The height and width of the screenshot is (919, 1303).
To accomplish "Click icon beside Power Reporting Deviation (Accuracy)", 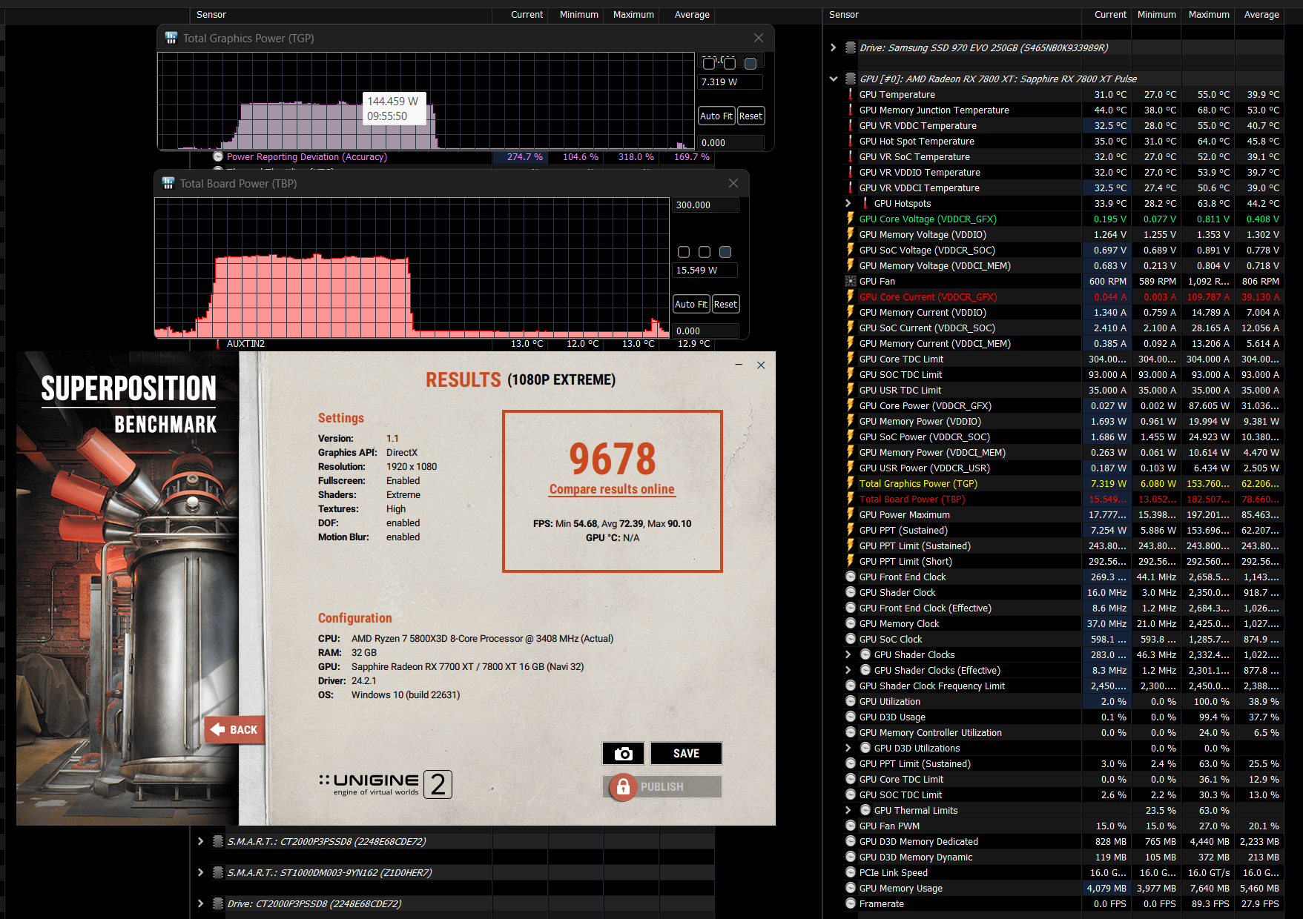I will (218, 156).
